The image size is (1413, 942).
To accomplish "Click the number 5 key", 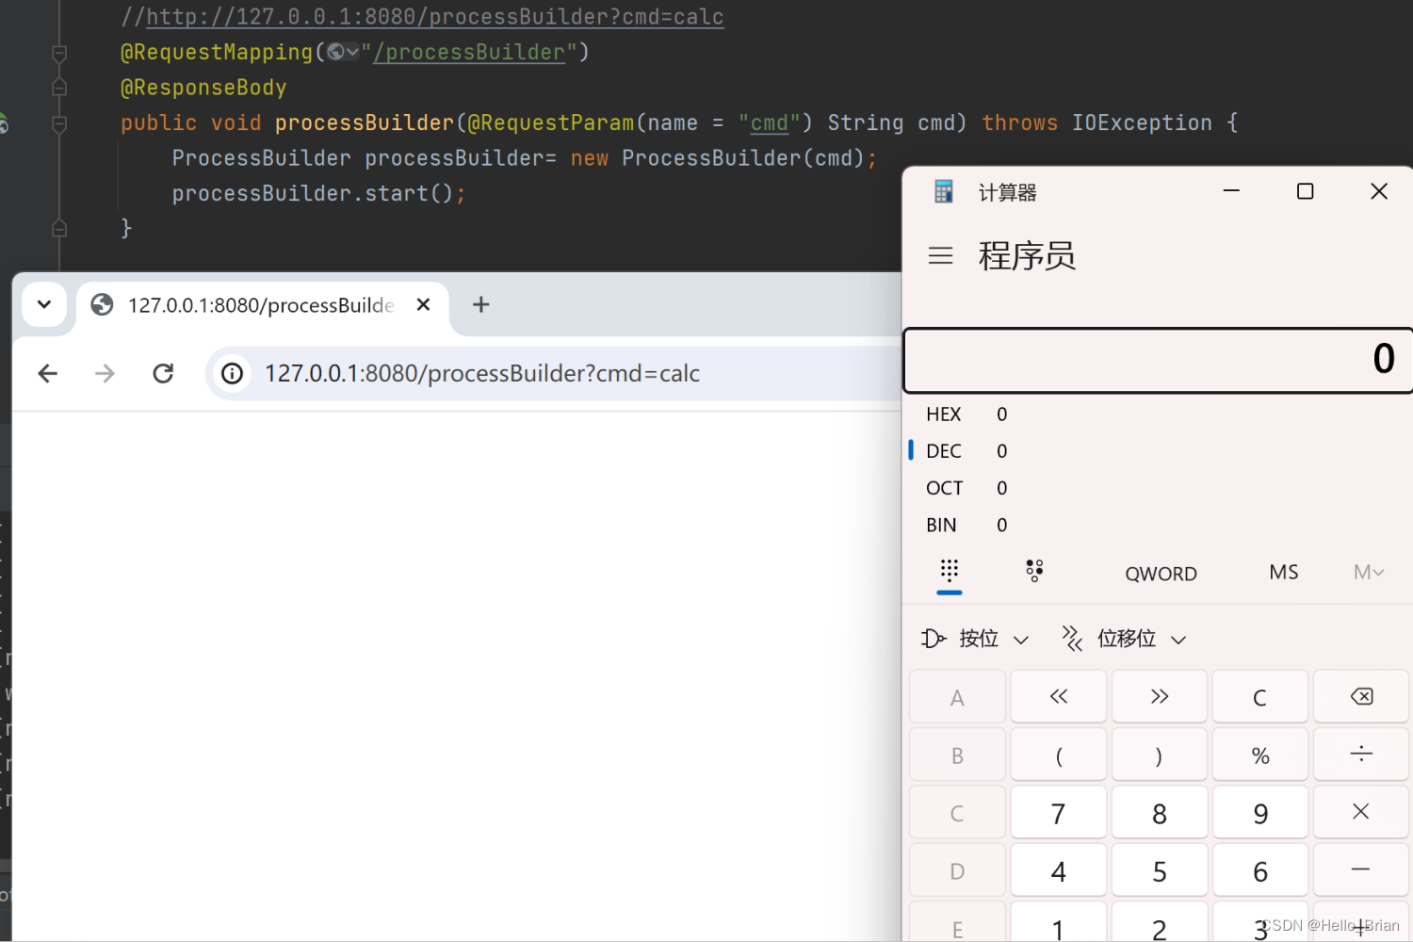I will (1160, 869).
